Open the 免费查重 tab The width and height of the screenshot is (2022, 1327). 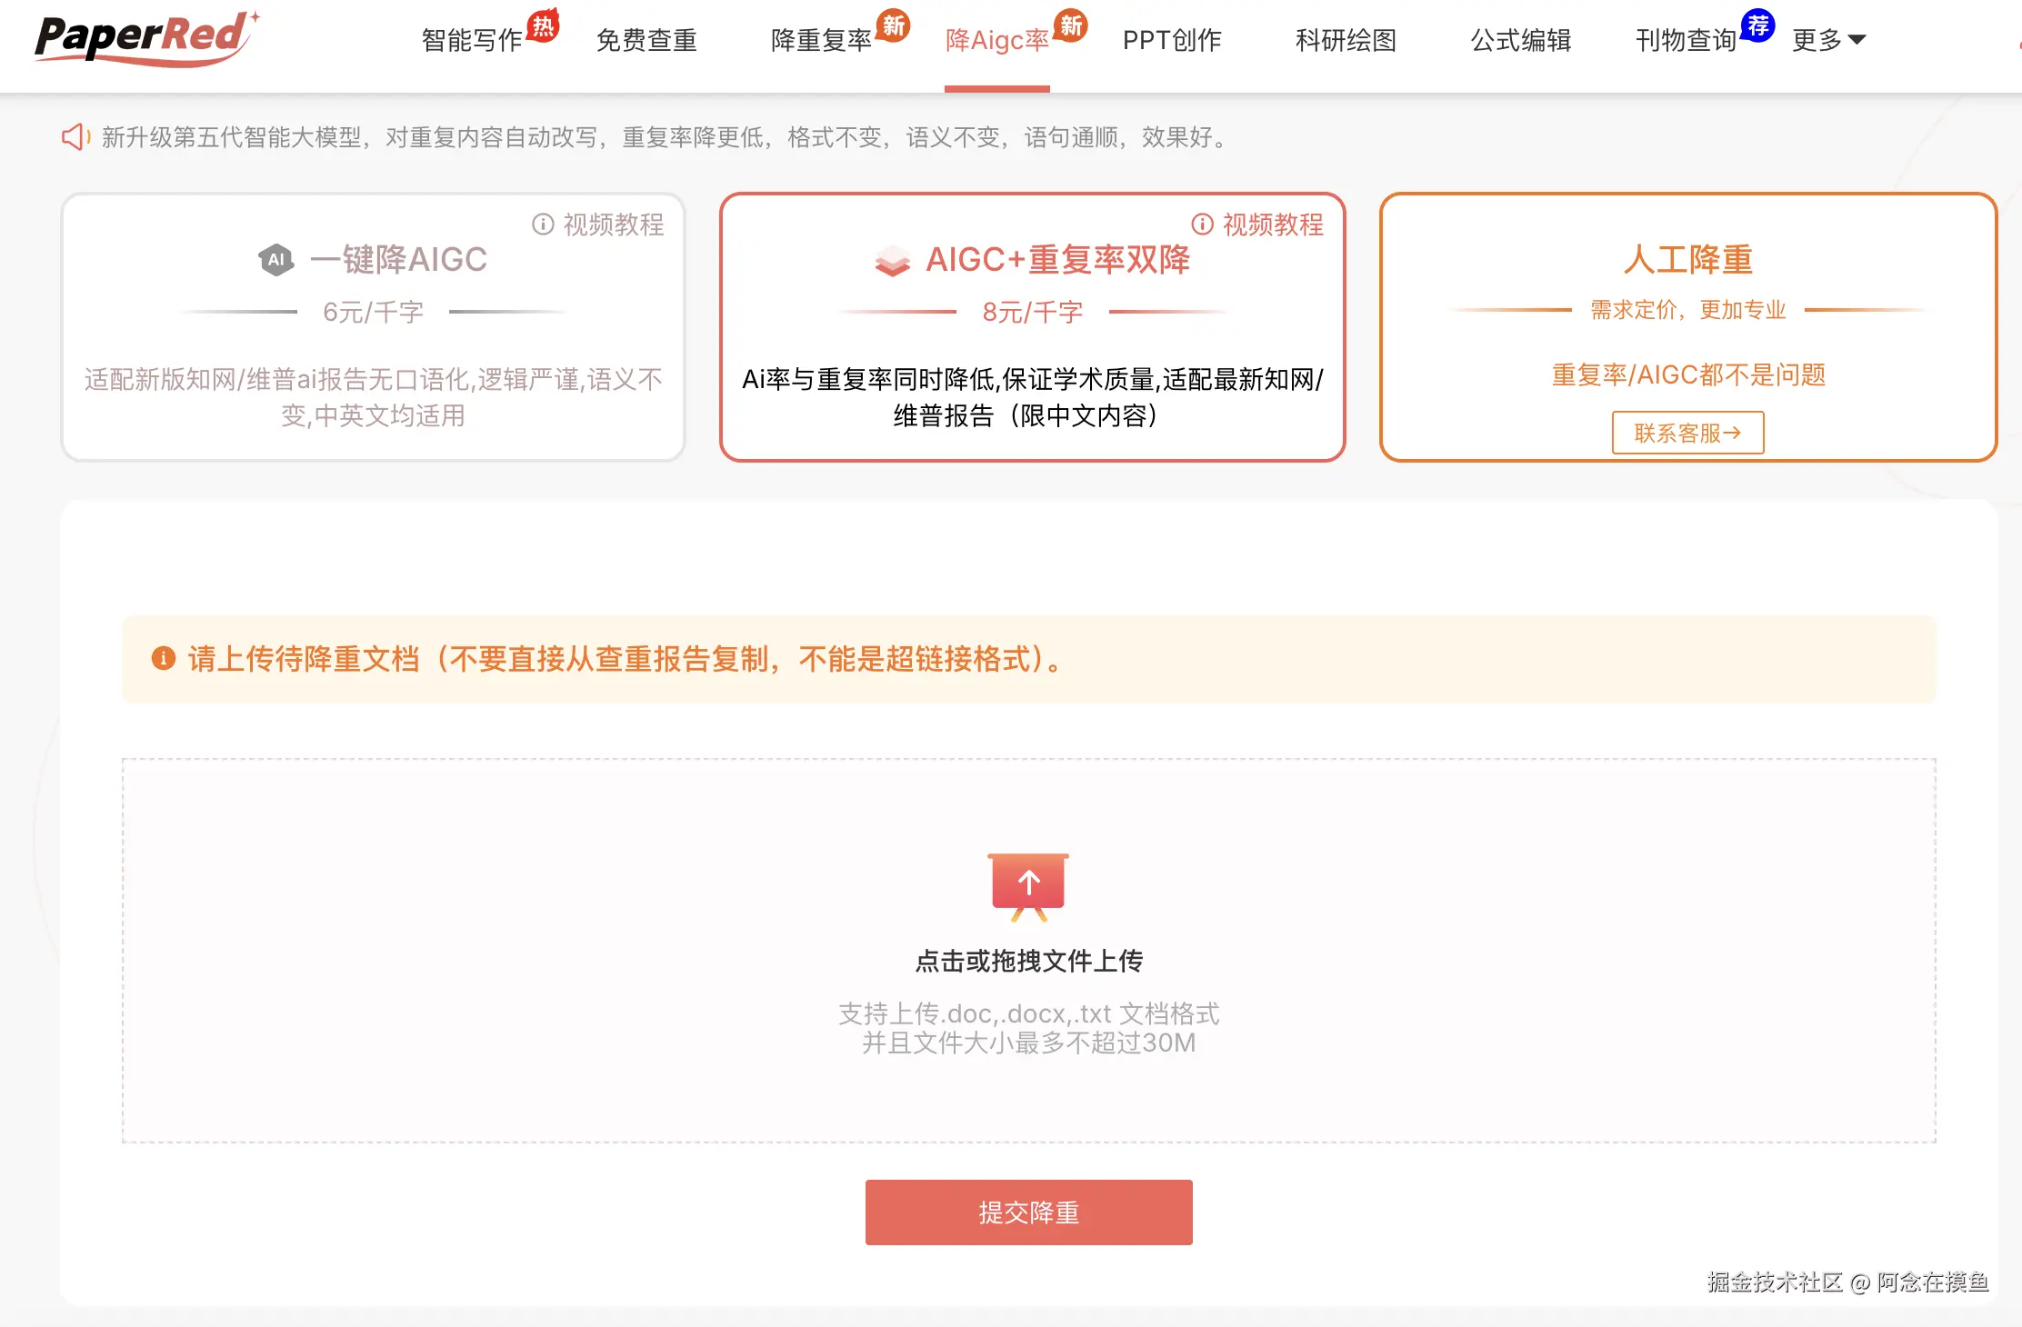tap(646, 40)
